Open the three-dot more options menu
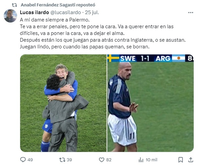Screen dimensions: 198x165 tap(191, 12)
